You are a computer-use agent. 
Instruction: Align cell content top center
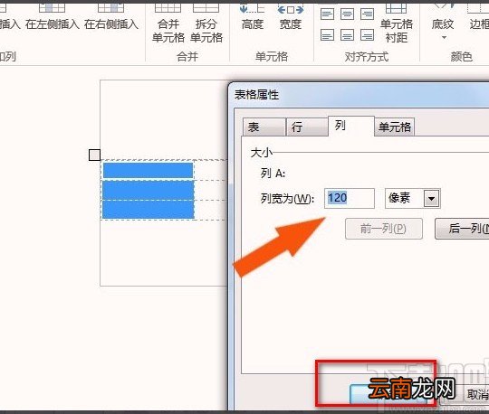[347, 14]
